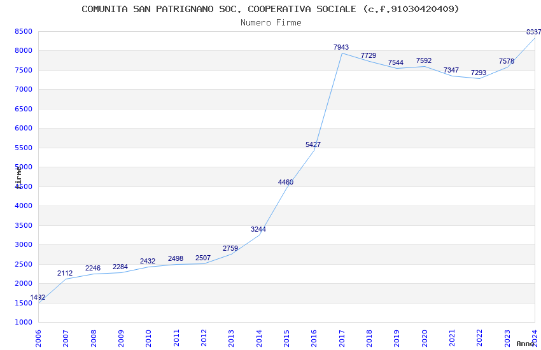Click the vertical Firme axis label

18,178
